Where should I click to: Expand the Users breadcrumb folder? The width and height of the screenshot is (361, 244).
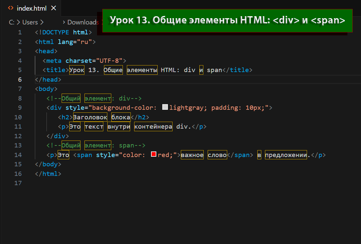(30, 22)
